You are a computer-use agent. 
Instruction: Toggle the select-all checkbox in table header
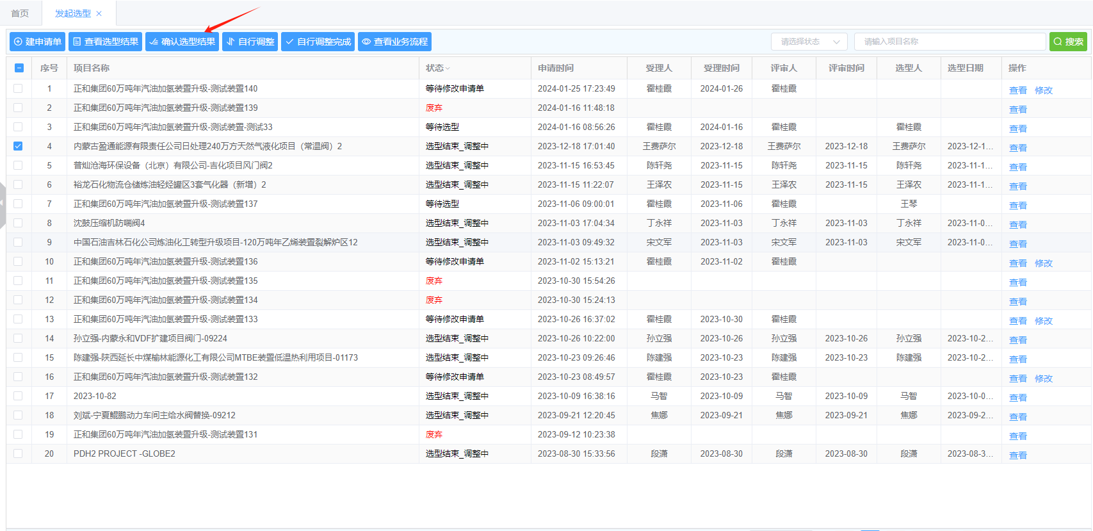coord(19,68)
